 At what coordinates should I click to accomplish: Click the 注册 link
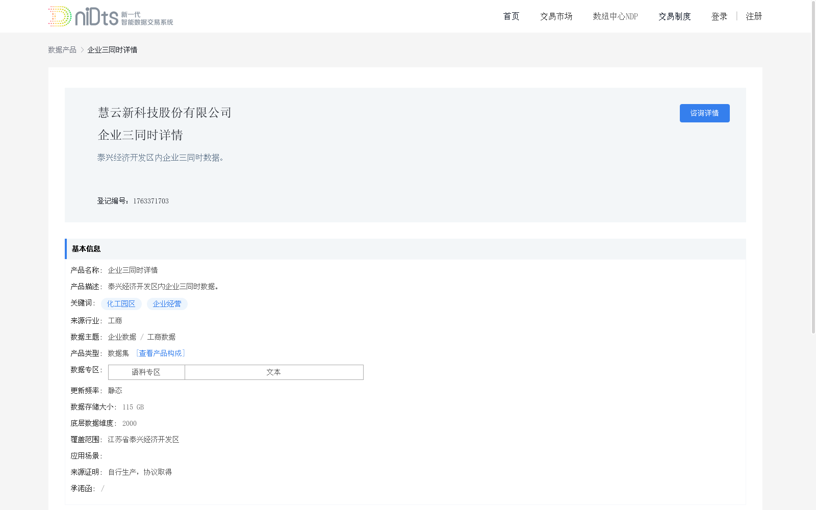(754, 16)
